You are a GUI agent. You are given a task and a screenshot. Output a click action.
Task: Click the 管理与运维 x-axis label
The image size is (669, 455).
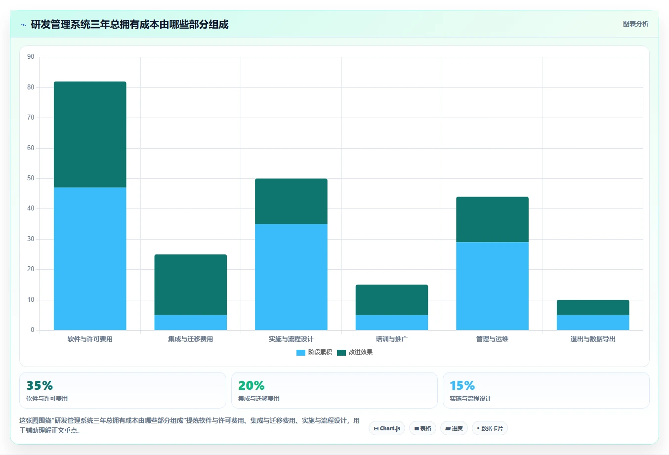tap(492, 339)
